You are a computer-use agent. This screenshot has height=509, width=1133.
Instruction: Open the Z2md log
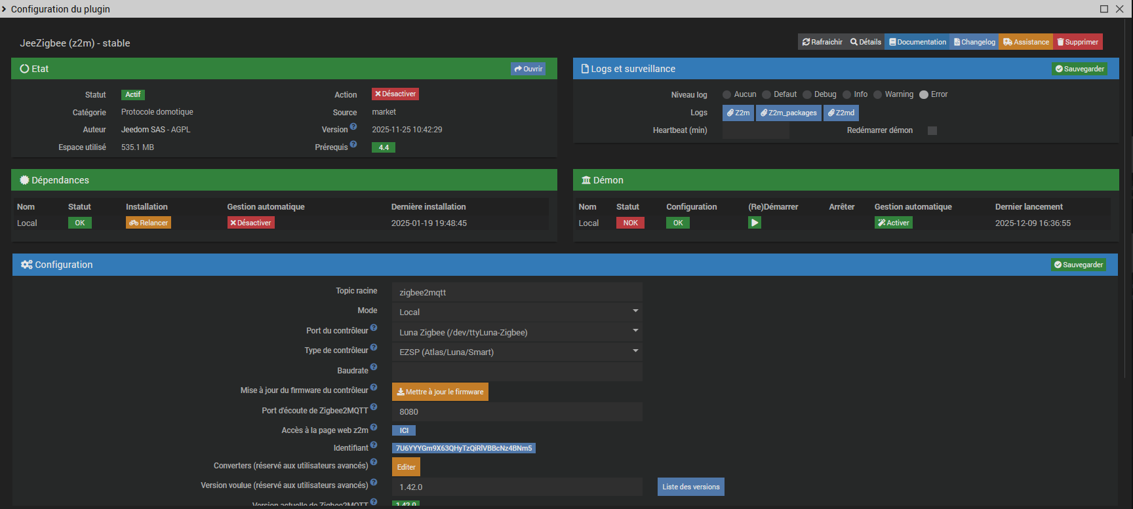point(841,113)
